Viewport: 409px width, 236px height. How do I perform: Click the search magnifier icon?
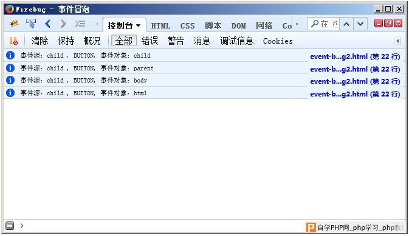click(x=315, y=24)
